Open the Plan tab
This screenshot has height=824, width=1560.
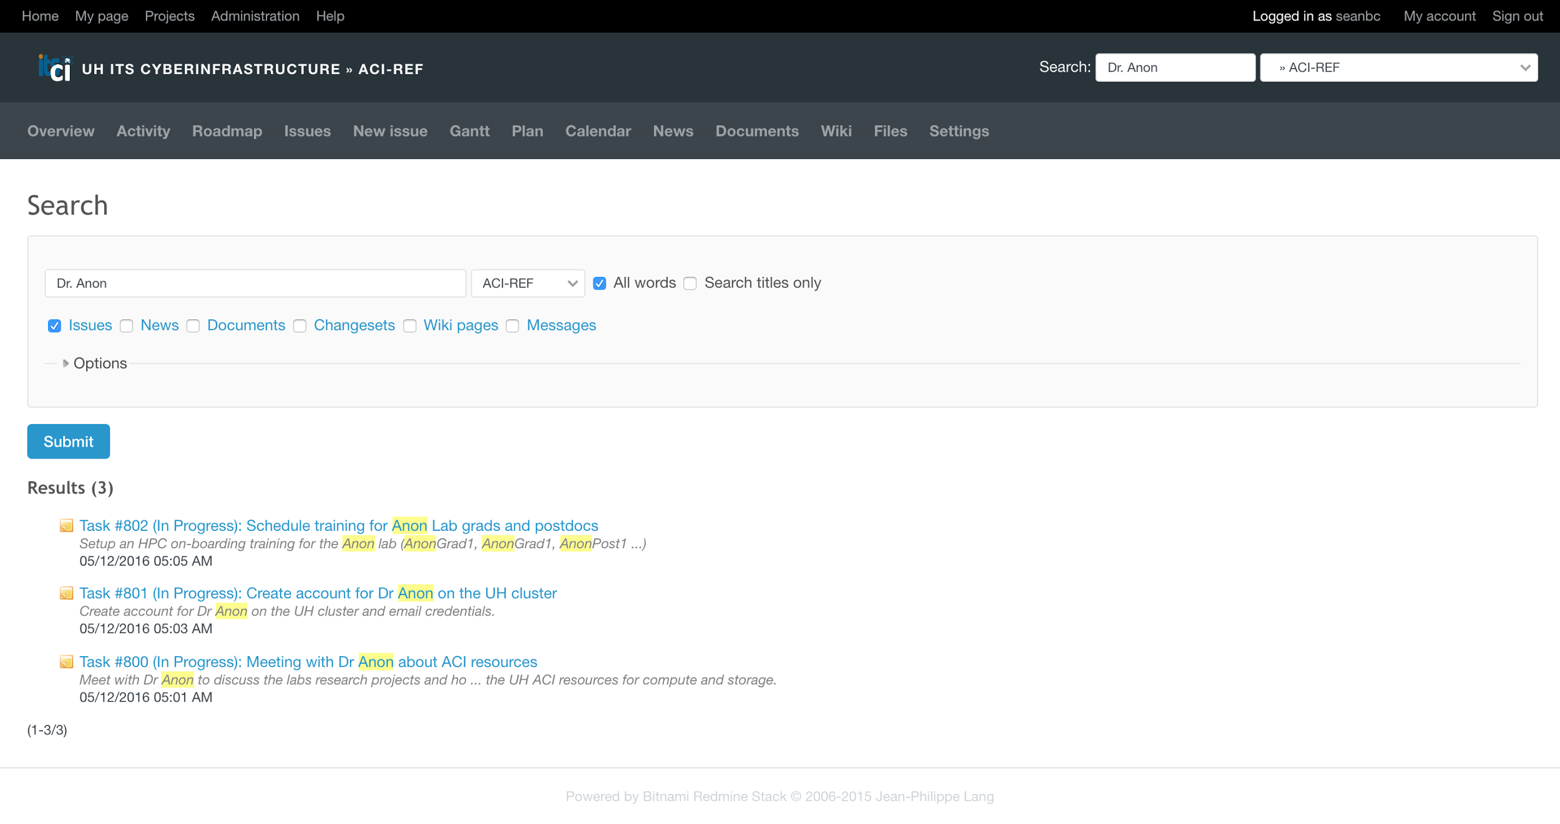point(528,131)
